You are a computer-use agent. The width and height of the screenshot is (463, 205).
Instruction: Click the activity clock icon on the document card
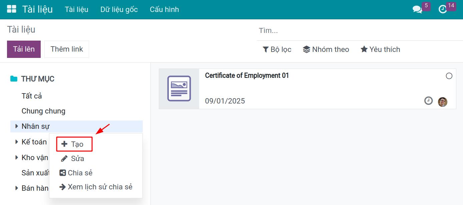(x=428, y=101)
